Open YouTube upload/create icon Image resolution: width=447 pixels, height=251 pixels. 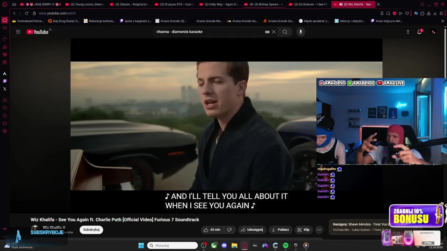pos(408,32)
